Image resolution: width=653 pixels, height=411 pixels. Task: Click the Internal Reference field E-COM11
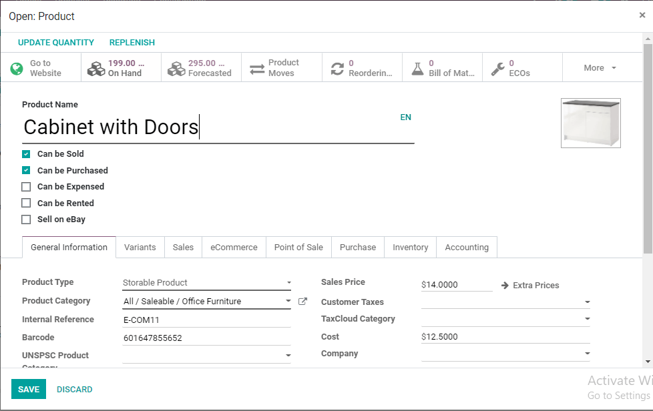pyautogui.click(x=206, y=320)
